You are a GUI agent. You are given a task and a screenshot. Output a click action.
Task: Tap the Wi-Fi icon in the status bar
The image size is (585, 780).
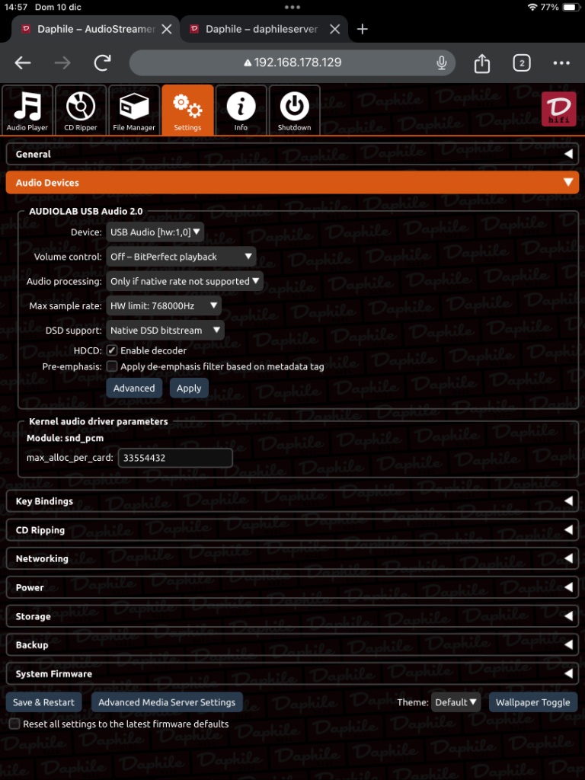[x=532, y=8]
